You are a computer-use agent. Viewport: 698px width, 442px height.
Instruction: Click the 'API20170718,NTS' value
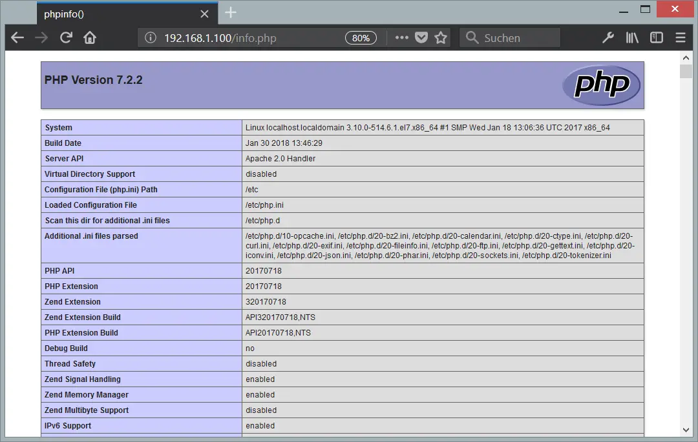click(x=278, y=333)
